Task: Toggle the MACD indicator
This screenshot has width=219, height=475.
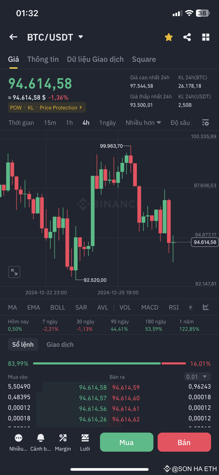Action: point(150,307)
